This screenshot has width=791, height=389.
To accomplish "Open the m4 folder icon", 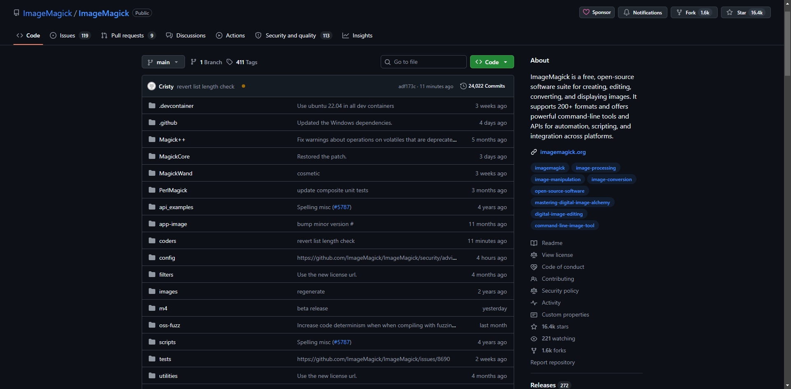I will 152,308.
